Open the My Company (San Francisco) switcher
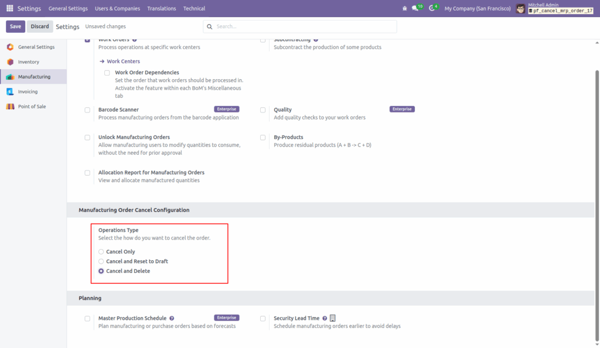The width and height of the screenshot is (600, 348). 478,8
